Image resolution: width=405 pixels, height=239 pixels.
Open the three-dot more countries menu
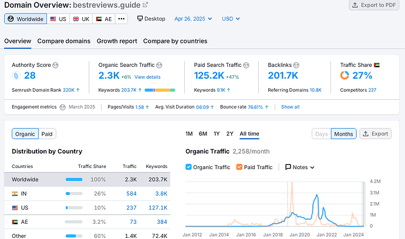pos(122,19)
